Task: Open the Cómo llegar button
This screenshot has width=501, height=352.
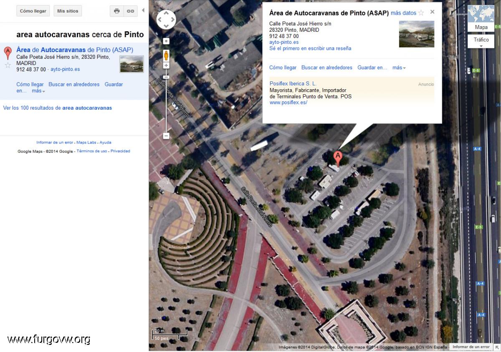Action: 33,11
